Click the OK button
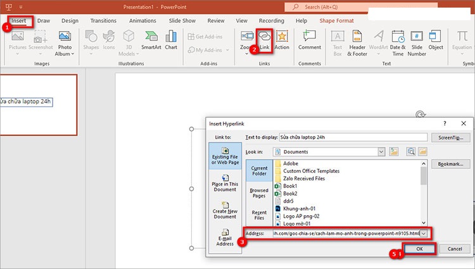The height and width of the screenshot is (269, 475). [419, 249]
